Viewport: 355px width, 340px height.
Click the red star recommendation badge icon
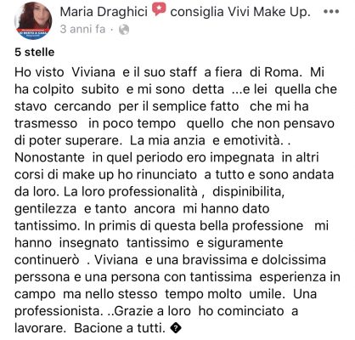pyautogui.click(x=159, y=10)
